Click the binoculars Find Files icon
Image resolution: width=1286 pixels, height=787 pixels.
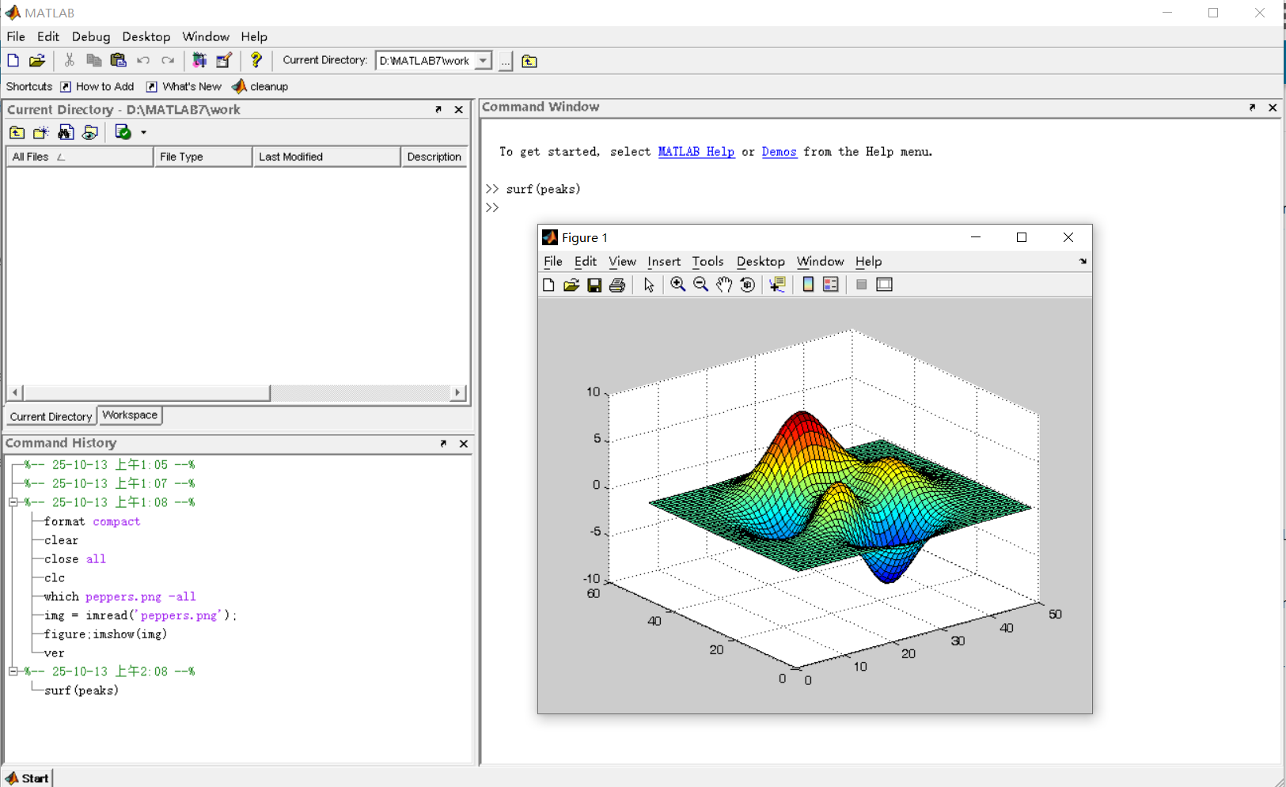click(x=66, y=132)
